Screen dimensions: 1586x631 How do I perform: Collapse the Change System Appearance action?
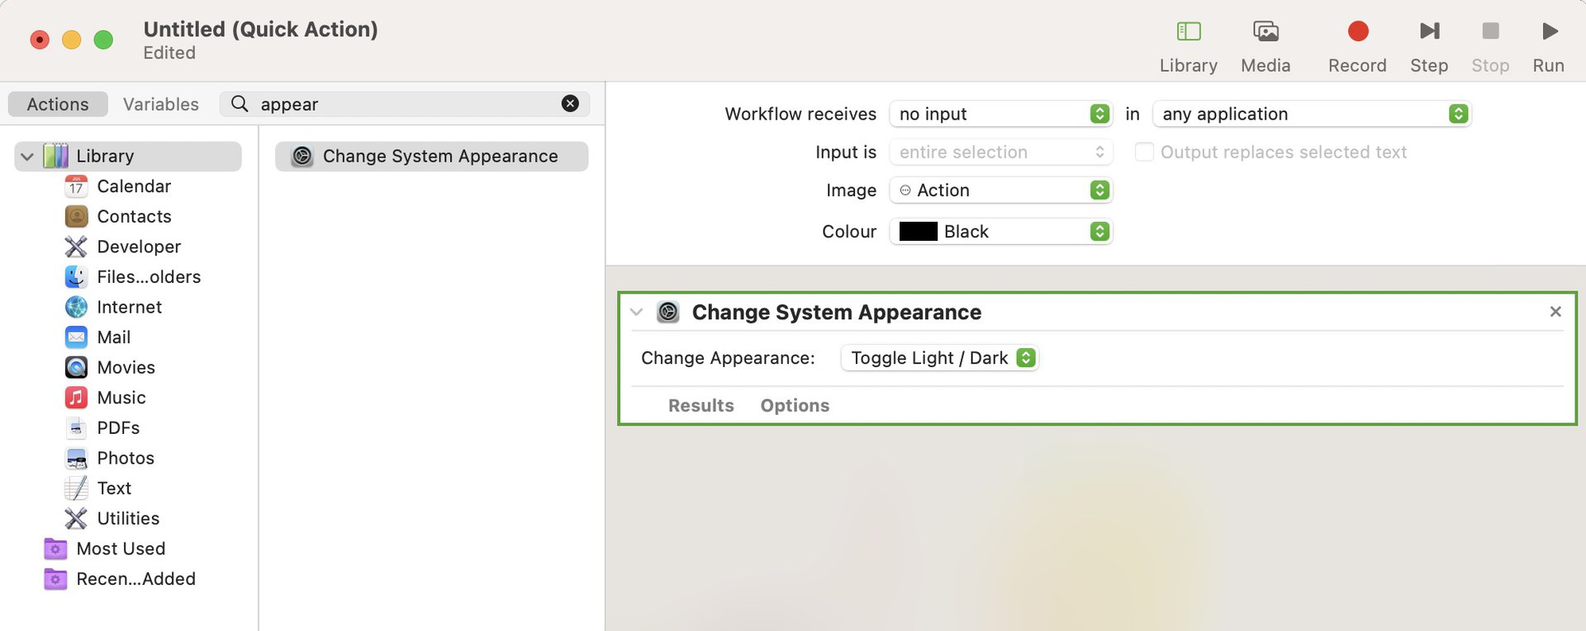tap(636, 312)
